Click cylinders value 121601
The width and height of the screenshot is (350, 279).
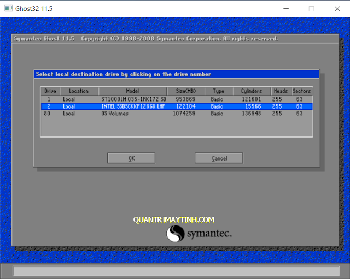tap(252, 99)
